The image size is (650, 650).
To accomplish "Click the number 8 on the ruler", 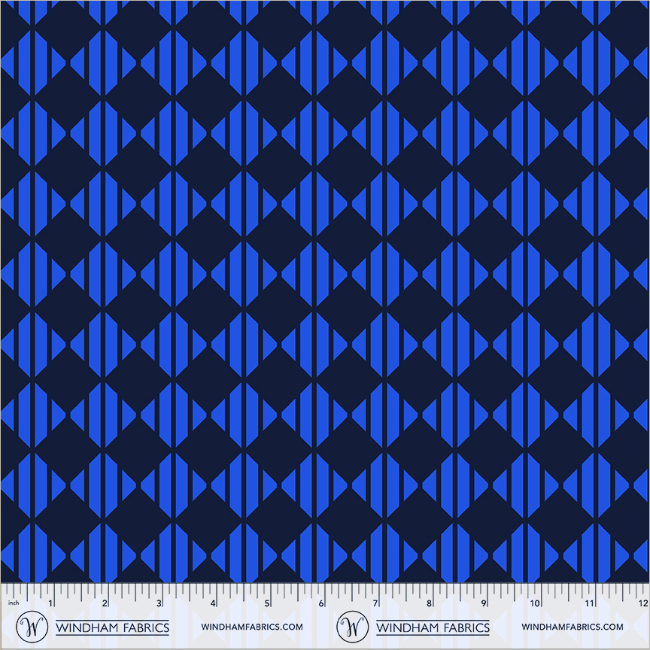I will [430, 603].
